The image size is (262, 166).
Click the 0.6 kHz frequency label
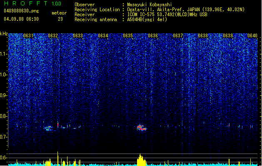pos(4,158)
